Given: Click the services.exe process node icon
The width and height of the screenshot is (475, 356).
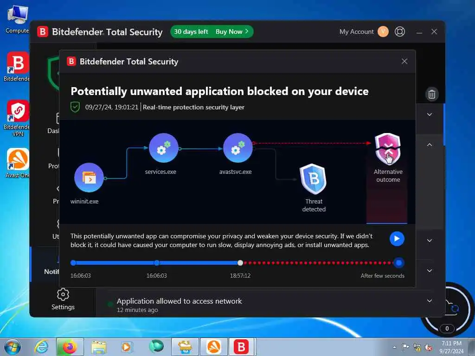Looking at the screenshot, I should pos(164,148).
